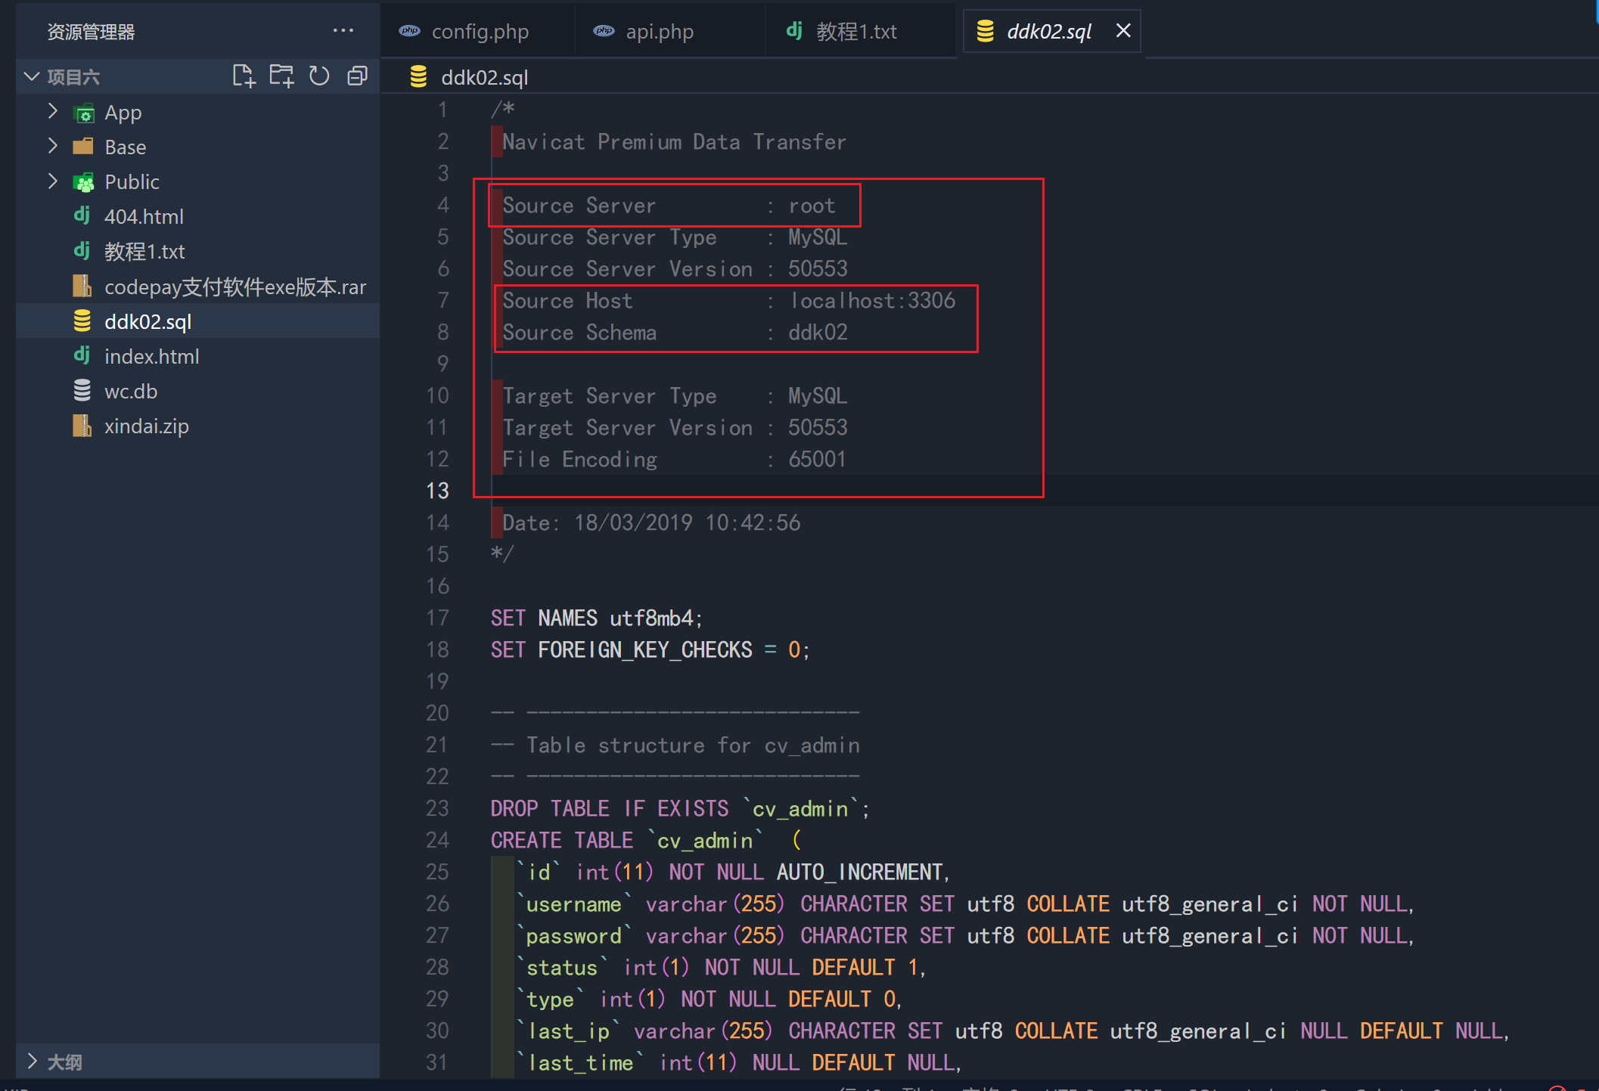Click the New File icon in explorer header
The image size is (1599, 1091).
[x=244, y=76]
